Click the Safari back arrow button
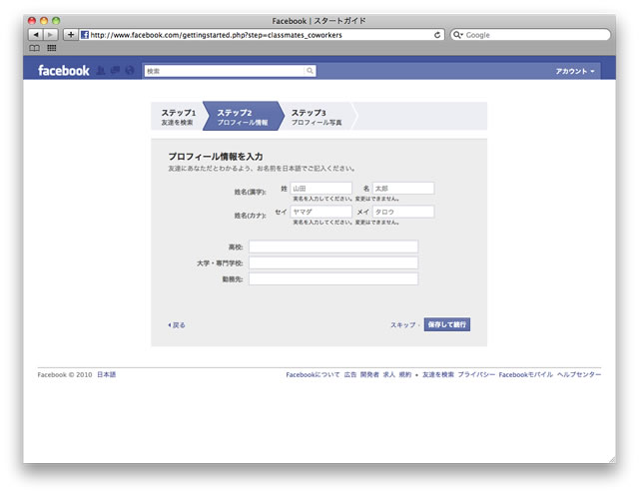 (x=36, y=35)
